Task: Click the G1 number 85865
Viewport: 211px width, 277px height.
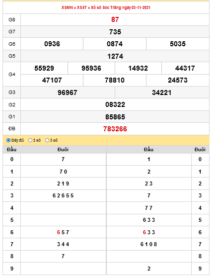Action: tap(115, 117)
